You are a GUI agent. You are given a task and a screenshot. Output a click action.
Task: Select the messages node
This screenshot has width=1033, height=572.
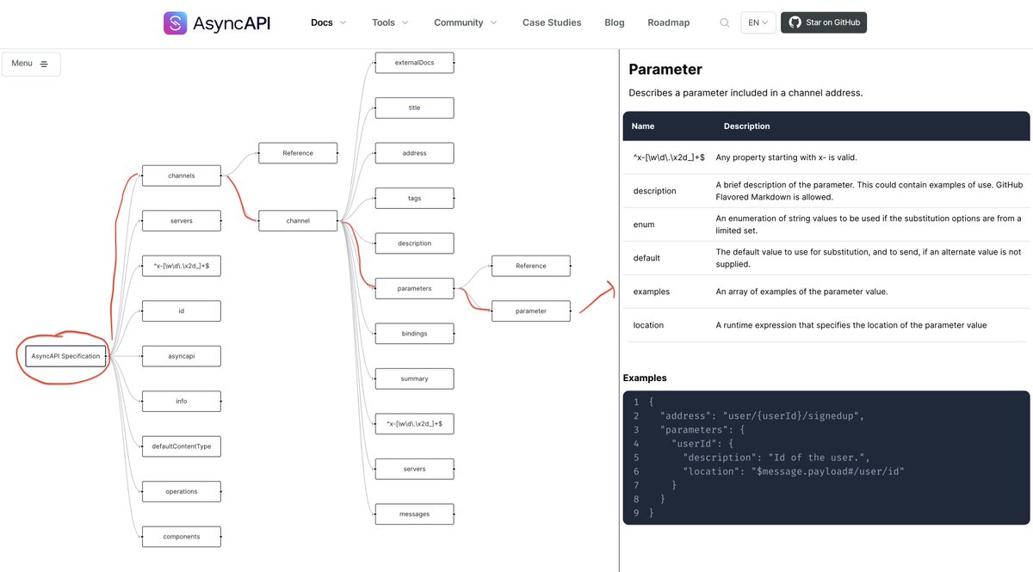(414, 514)
